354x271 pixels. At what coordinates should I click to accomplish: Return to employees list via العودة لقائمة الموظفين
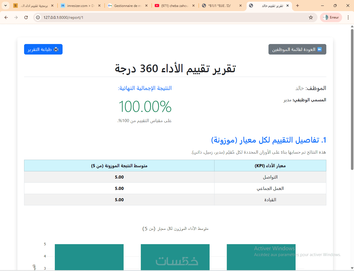click(297, 49)
